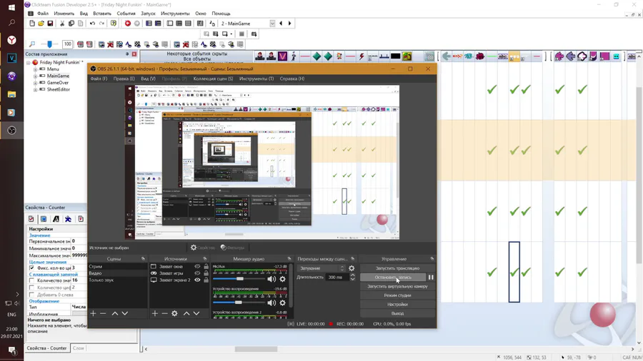Open the События menu in Fusion
This screenshot has height=361, width=643.
(126, 14)
